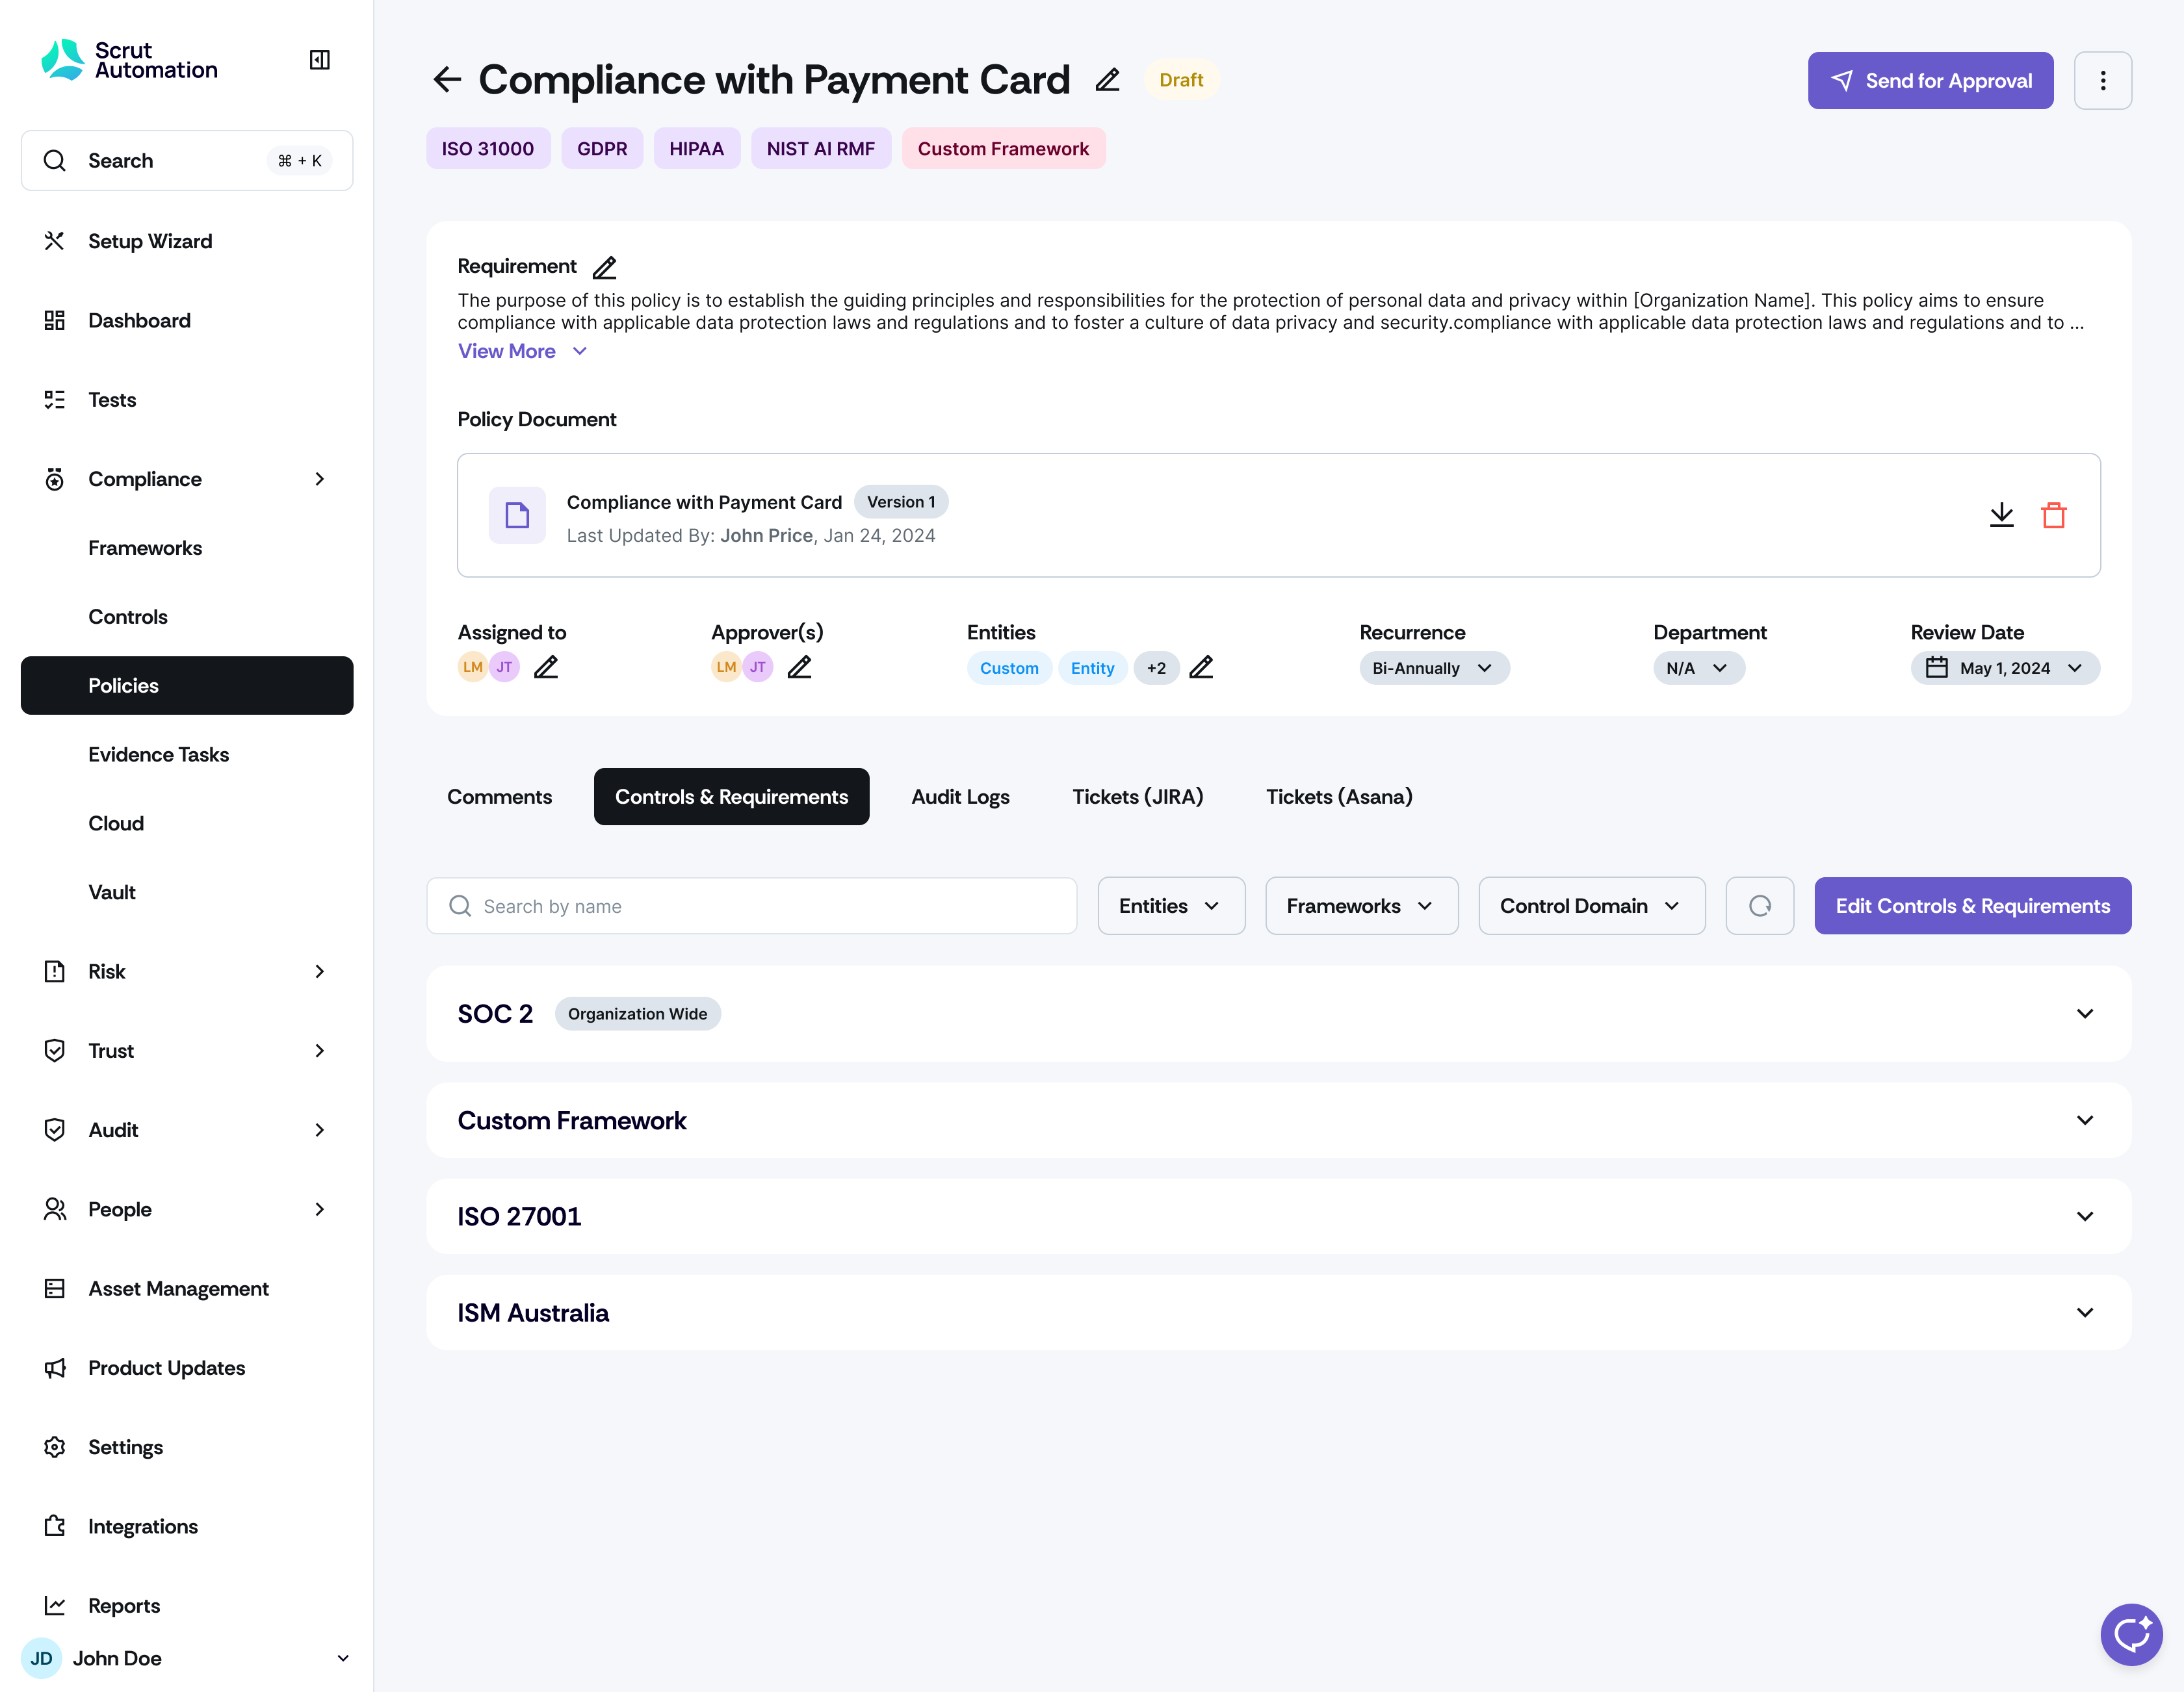This screenshot has width=2184, height=1692.
Task: Expand the SOC 2 framework section
Action: [2084, 1014]
